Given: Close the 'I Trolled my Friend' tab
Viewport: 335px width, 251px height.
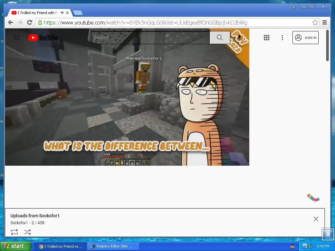Looking at the screenshot, I should point(67,13).
